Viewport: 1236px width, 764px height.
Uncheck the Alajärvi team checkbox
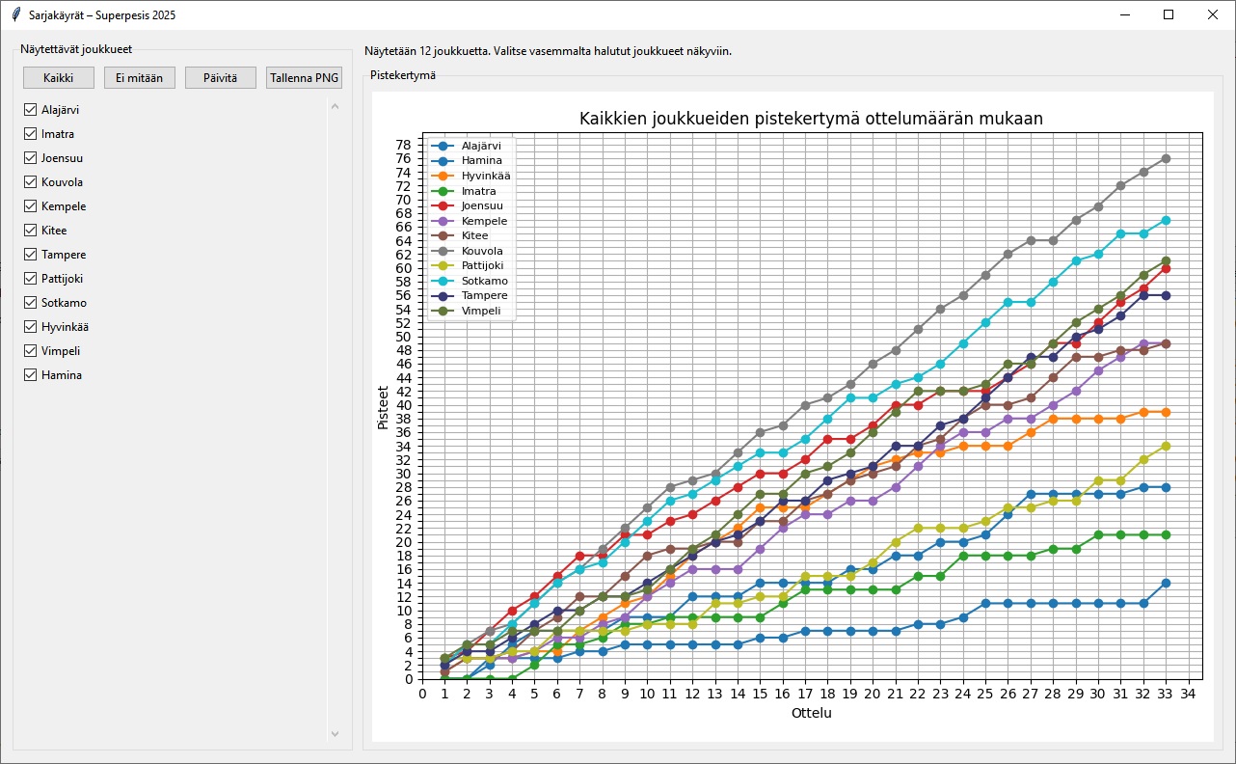[x=30, y=110]
